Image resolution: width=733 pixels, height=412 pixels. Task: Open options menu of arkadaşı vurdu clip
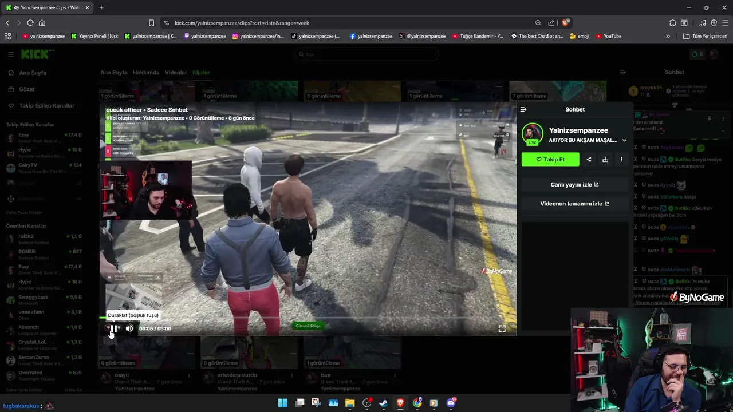coord(292,375)
